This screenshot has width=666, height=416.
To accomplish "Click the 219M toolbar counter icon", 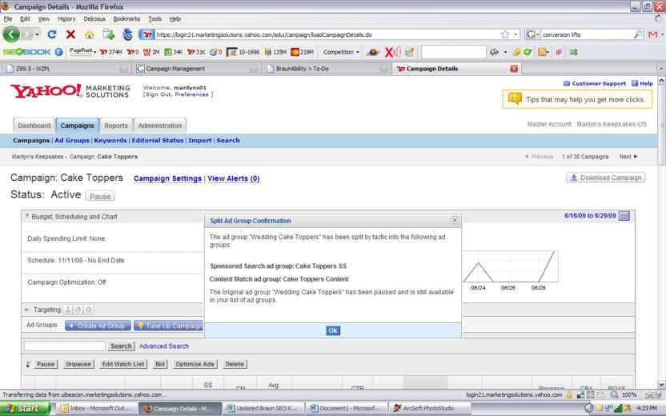I will point(302,52).
